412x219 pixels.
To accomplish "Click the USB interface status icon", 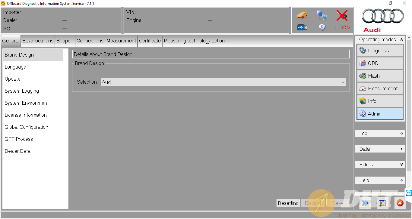I will coord(302,27).
